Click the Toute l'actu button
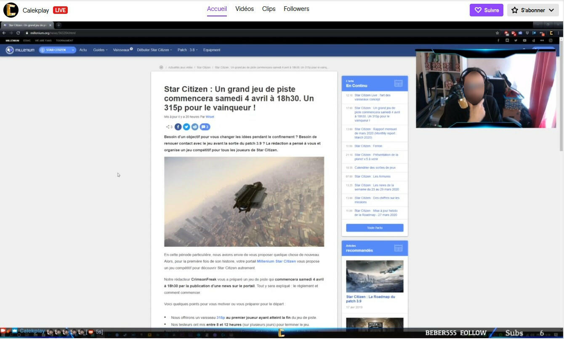This screenshot has width=564, height=339. point(375,228)
